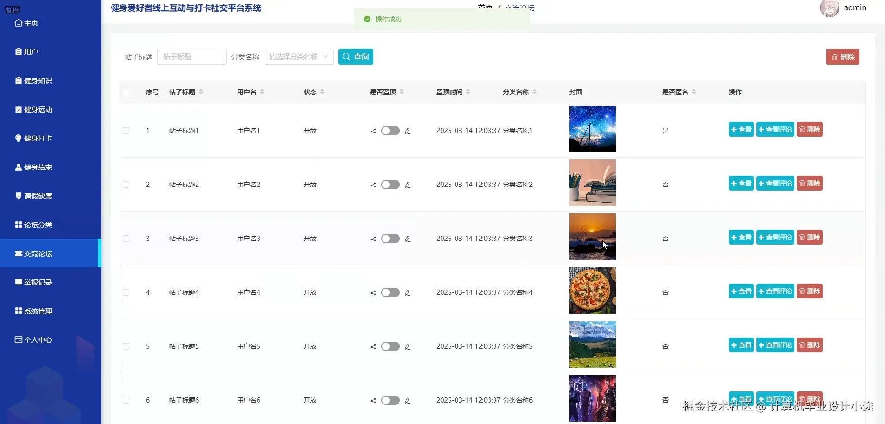Expand 系统管理 in the sidebar
Screen dimensions: 885x424
pos(51,311)
